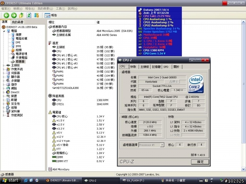Open the 檔案(F) file menu
This screenshot has width=246, height=184.
coord(6,8)
